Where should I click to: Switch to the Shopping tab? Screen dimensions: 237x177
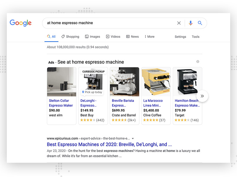(x=70, y=36)
